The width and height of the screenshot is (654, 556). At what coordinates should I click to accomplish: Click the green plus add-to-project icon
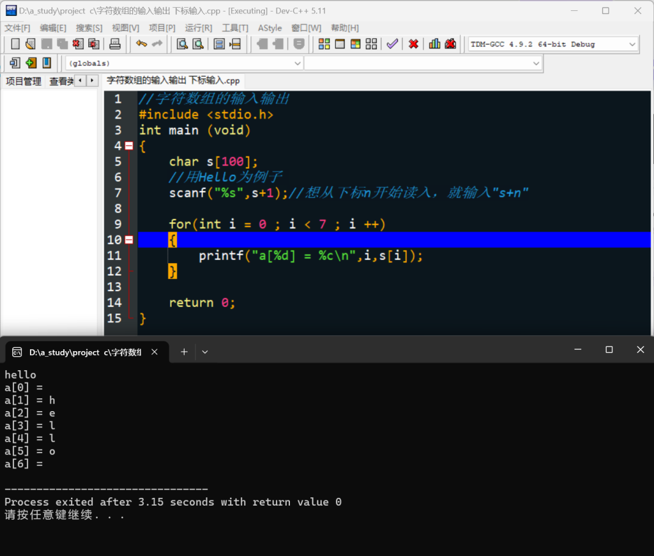pos(31,63)
